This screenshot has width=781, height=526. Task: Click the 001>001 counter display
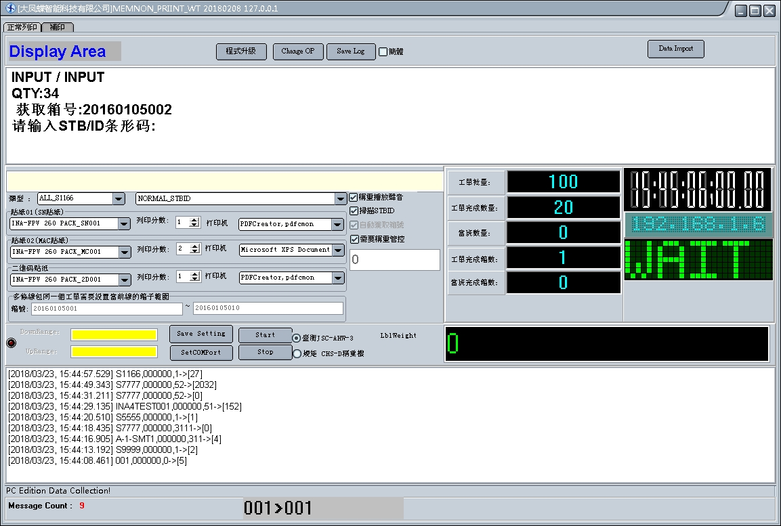[x=323, y=508]
